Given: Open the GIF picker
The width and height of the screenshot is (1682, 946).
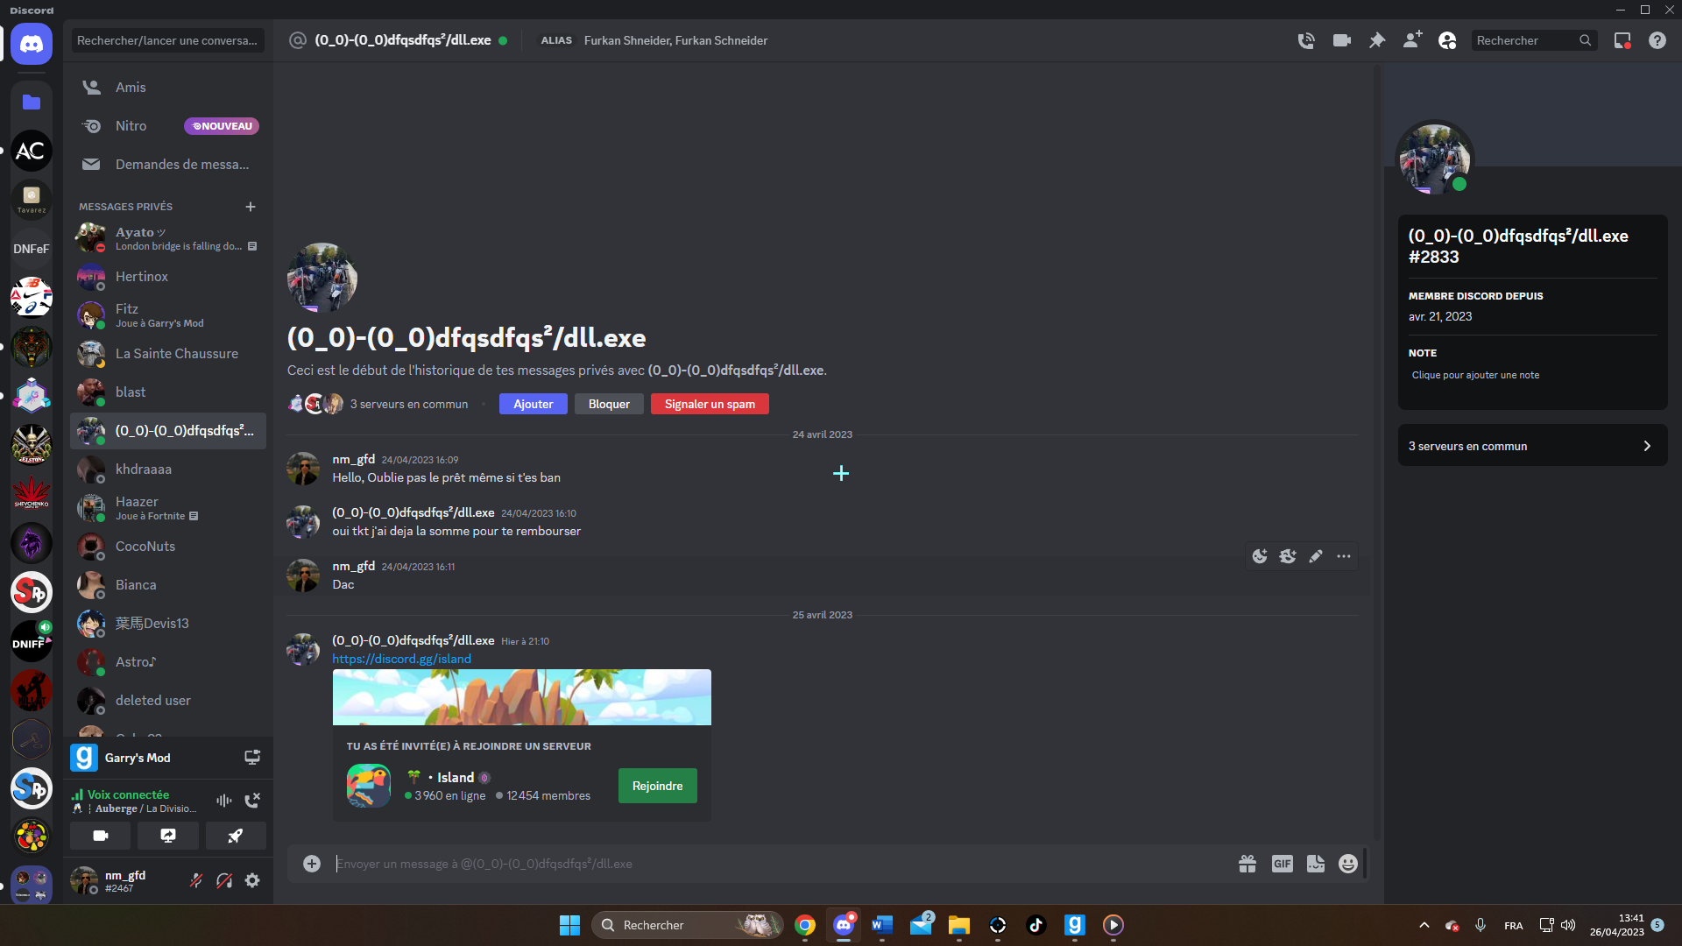Looking at the screenshot, I should click(x=1283, y=864).
